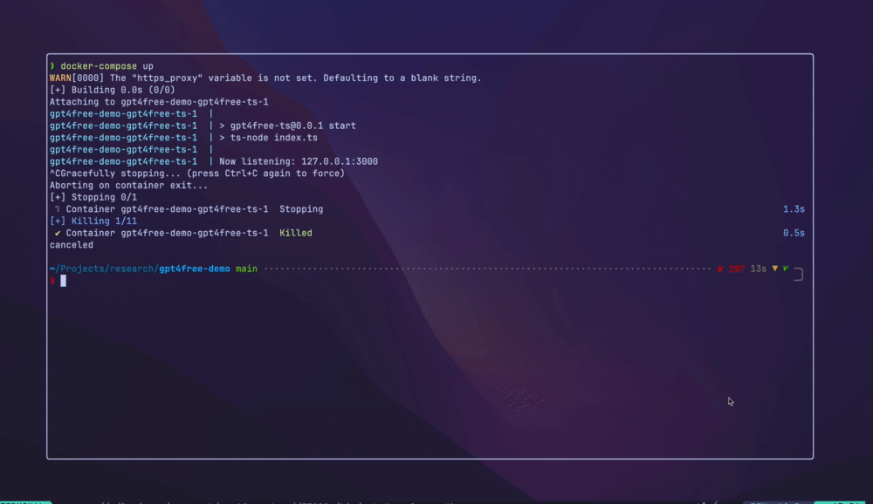Image resolution: width=873 pixels, height=504 pixels.
Task: Click the yellow triangle icon in the prompt line
Action: (x=774, y=269)
